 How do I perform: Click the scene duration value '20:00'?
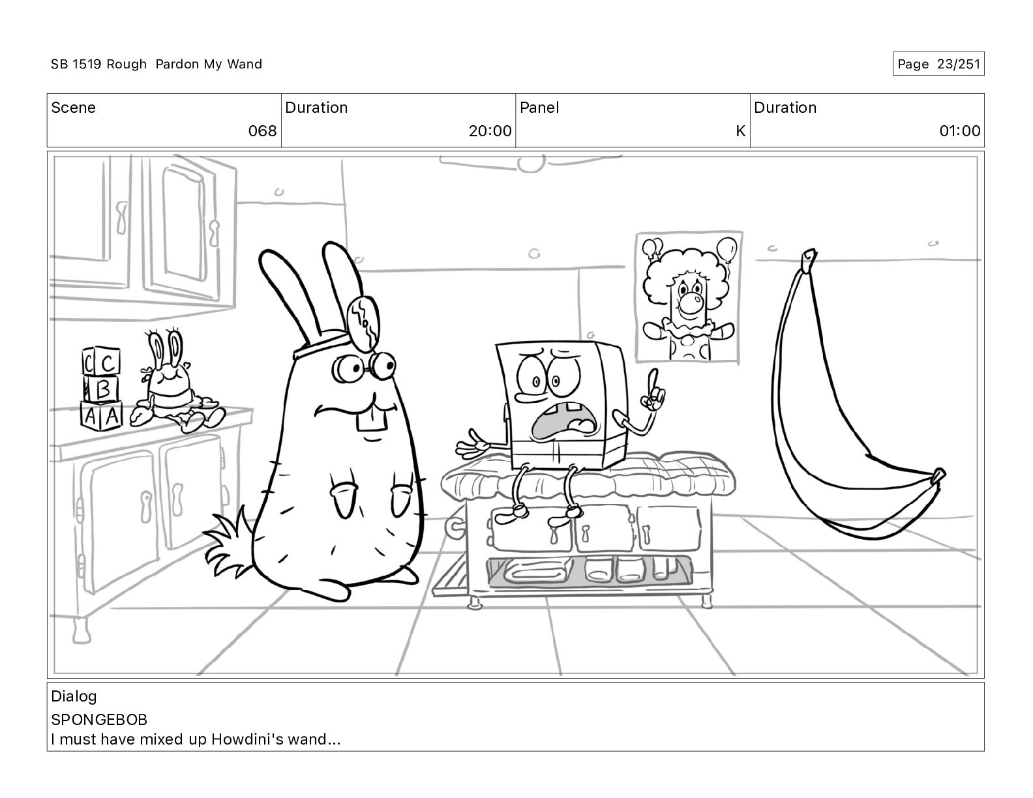[490, 131]
